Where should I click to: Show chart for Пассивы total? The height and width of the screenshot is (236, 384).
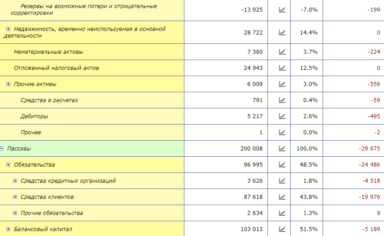282,149
